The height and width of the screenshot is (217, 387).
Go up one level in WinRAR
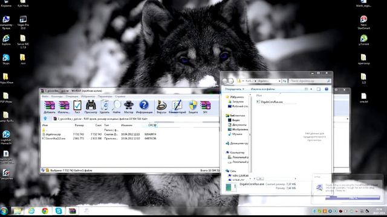[45, 119]
